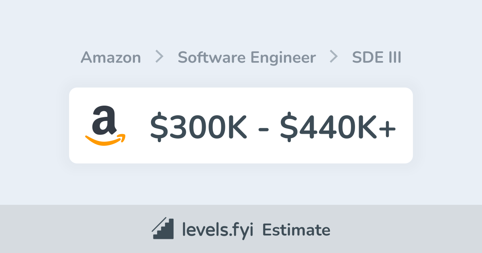The image size is (482, 253).
Task: Open the Software Engineer breadcrumb
Action: [x=247, y=57]
